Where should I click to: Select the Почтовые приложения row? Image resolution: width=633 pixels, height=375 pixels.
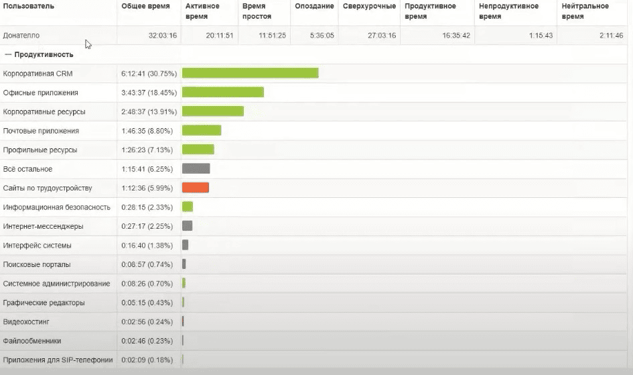click(x=41, y=131)
